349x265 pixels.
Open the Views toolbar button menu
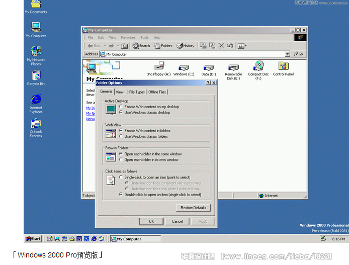(242, 46)
